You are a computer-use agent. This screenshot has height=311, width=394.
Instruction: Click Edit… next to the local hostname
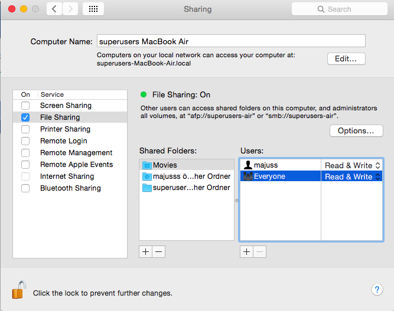(346, 59)
